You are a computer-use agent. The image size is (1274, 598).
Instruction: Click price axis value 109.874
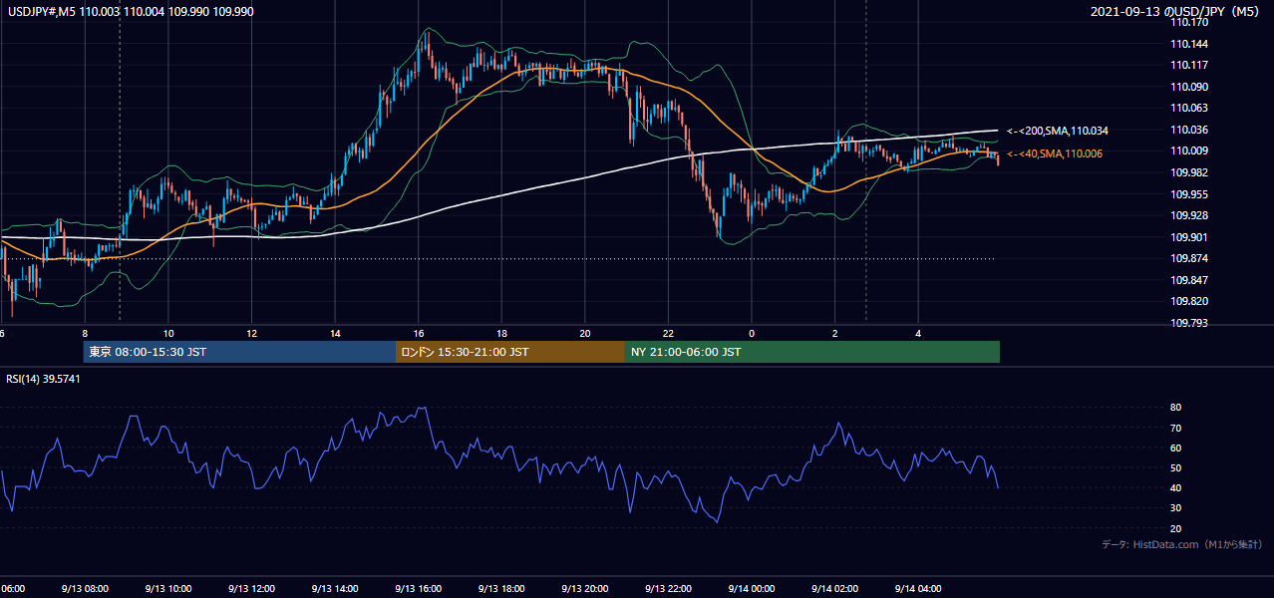point(1190,258)
